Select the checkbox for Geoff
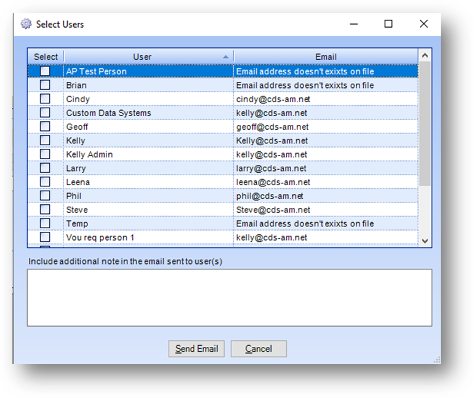Screen dimensions: 474x398 coord(45,127)
